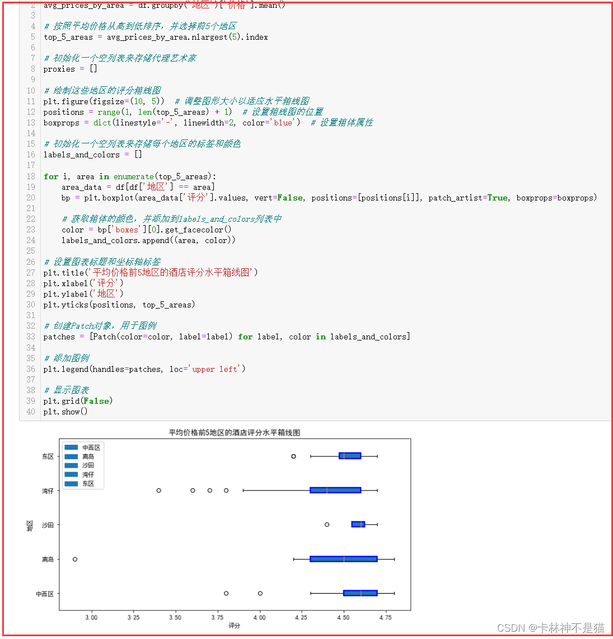Click the 'for i, area in enumerate(top_5_areas):' line
Screen dimensions: 613x639
(129, 176)
